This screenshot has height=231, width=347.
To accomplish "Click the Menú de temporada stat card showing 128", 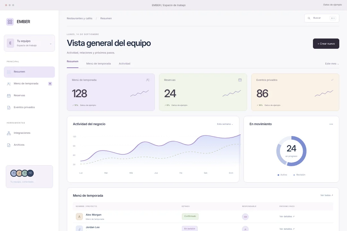I will pyautogui.click(x=111, y=92).
